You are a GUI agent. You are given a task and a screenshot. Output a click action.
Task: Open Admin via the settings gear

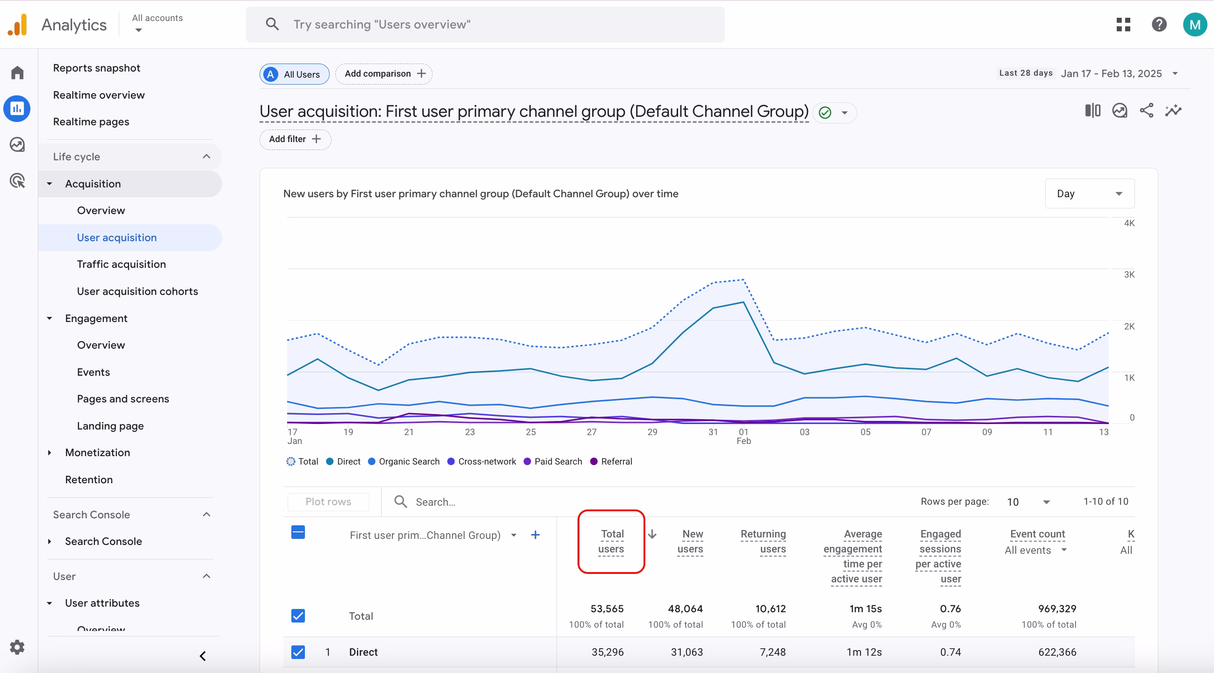tap(17, 647)
